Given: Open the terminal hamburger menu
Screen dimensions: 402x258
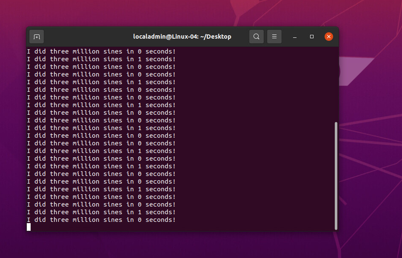Looking at the screenshot, I should coord(274,37).
